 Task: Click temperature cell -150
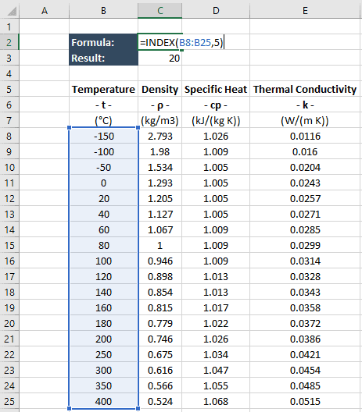[x=103, y=136]
